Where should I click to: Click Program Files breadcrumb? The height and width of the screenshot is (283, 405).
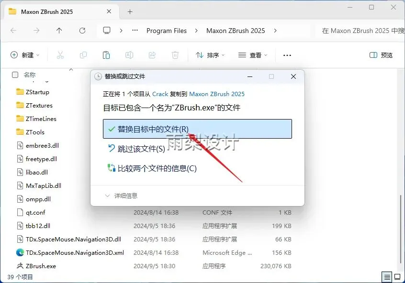coord(166,31)
